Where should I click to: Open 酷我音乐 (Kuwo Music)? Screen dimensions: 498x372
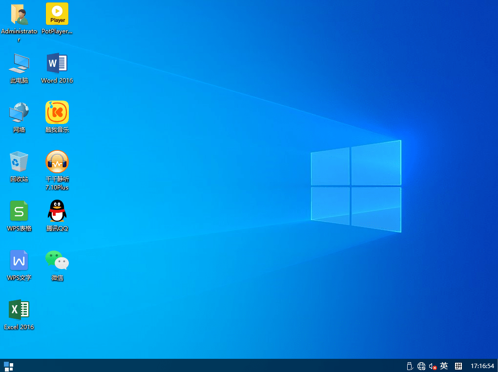click(x=57, y=112)
